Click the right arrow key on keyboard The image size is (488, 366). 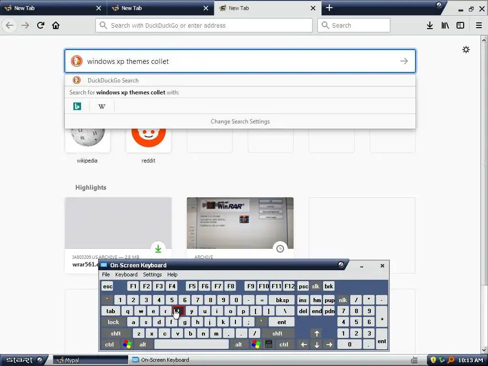pyautogui.click(x=329, y=345)
